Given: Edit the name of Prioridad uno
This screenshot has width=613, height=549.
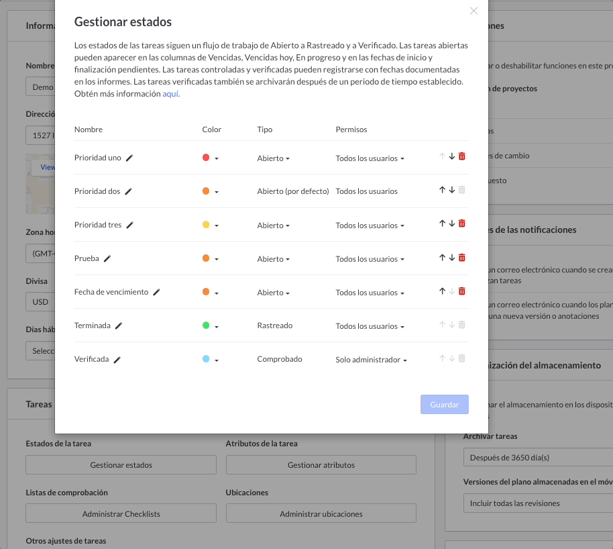Looking at the screenshot, I should [129, 158].
